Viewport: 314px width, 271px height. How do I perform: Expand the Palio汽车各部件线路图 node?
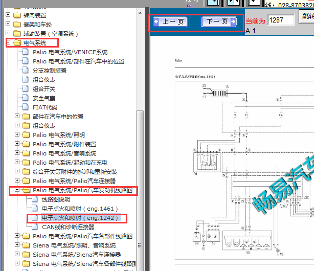click(x=17, y=236)
